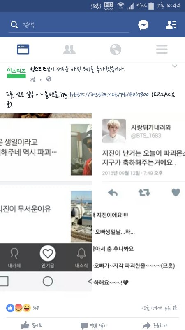This screenshot has height=330, width=185.
Task: Focus the 검색 search field
Action: pyautogui.click(x=69, y=25)
